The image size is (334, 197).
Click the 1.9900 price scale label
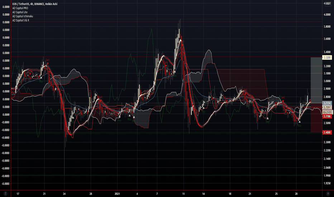(327, 176)
